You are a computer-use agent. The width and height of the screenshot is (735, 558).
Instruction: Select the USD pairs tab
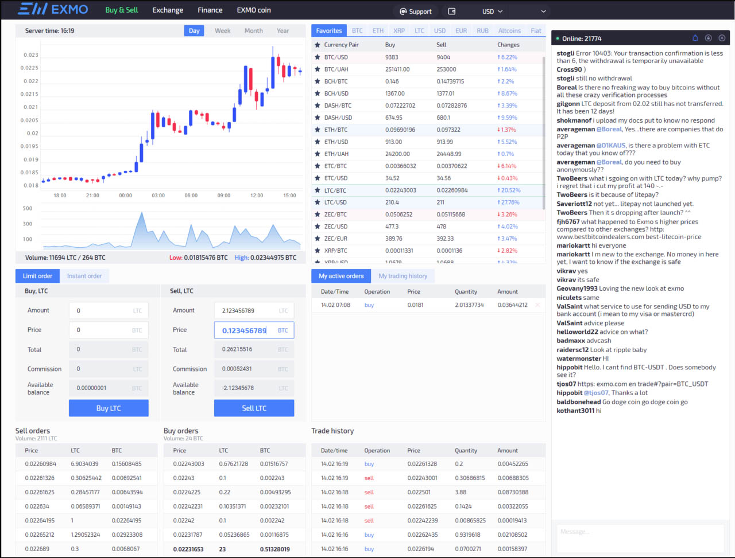click(440, 31)
